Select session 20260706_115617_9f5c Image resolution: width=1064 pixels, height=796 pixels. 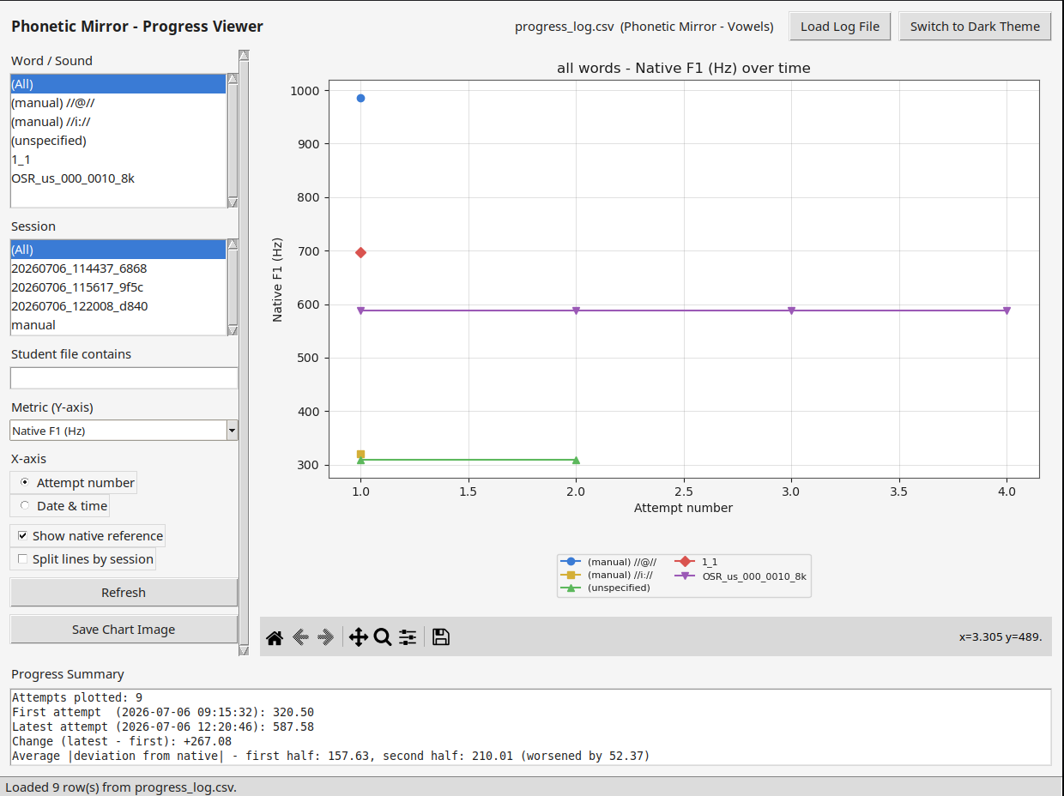[x=118, y=287]
